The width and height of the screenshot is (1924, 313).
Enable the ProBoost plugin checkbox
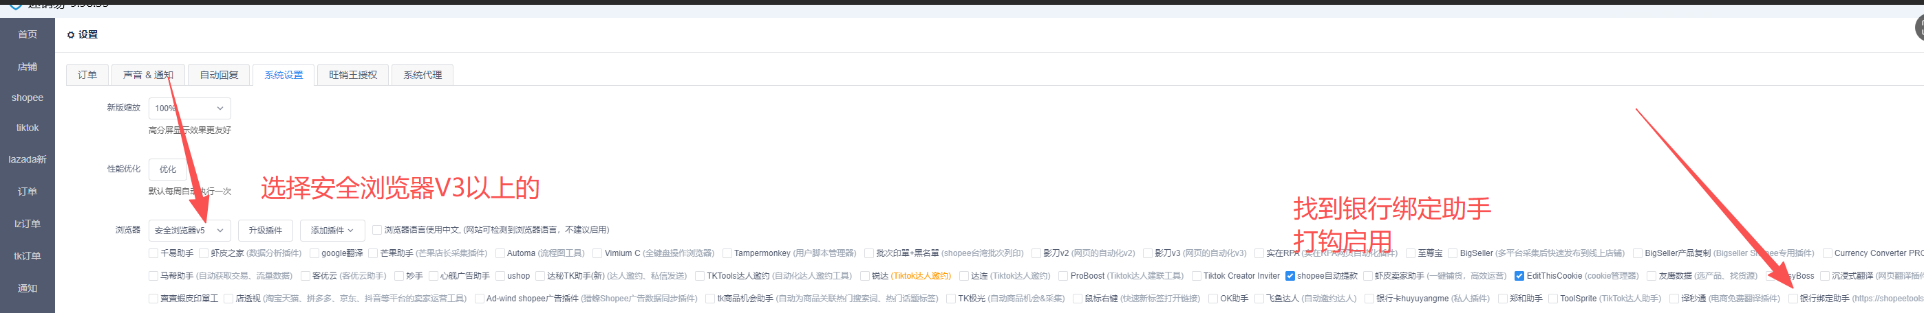[x=1064, y=276]
